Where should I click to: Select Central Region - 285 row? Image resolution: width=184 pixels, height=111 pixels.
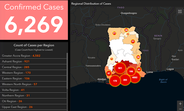tap(33, 67)
